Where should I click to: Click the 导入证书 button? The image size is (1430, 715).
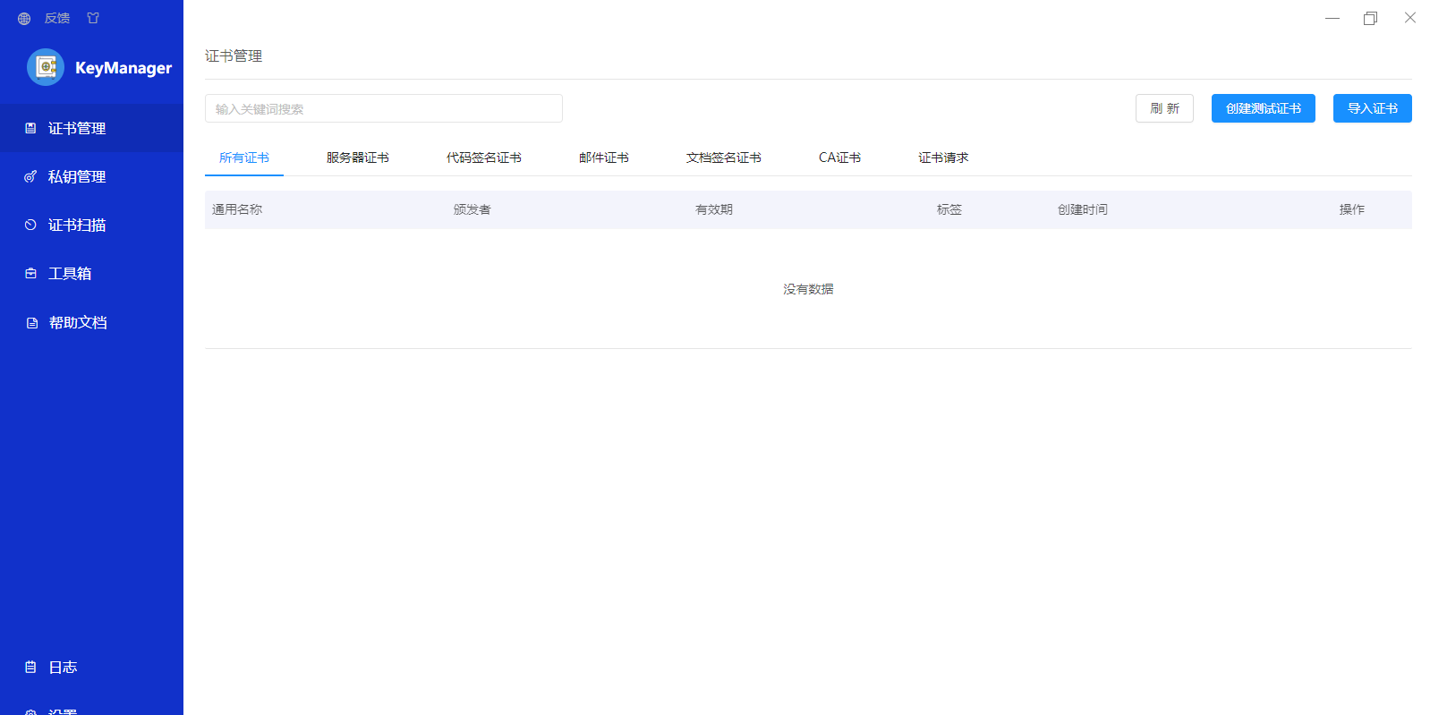click(x=1373, y=108)
